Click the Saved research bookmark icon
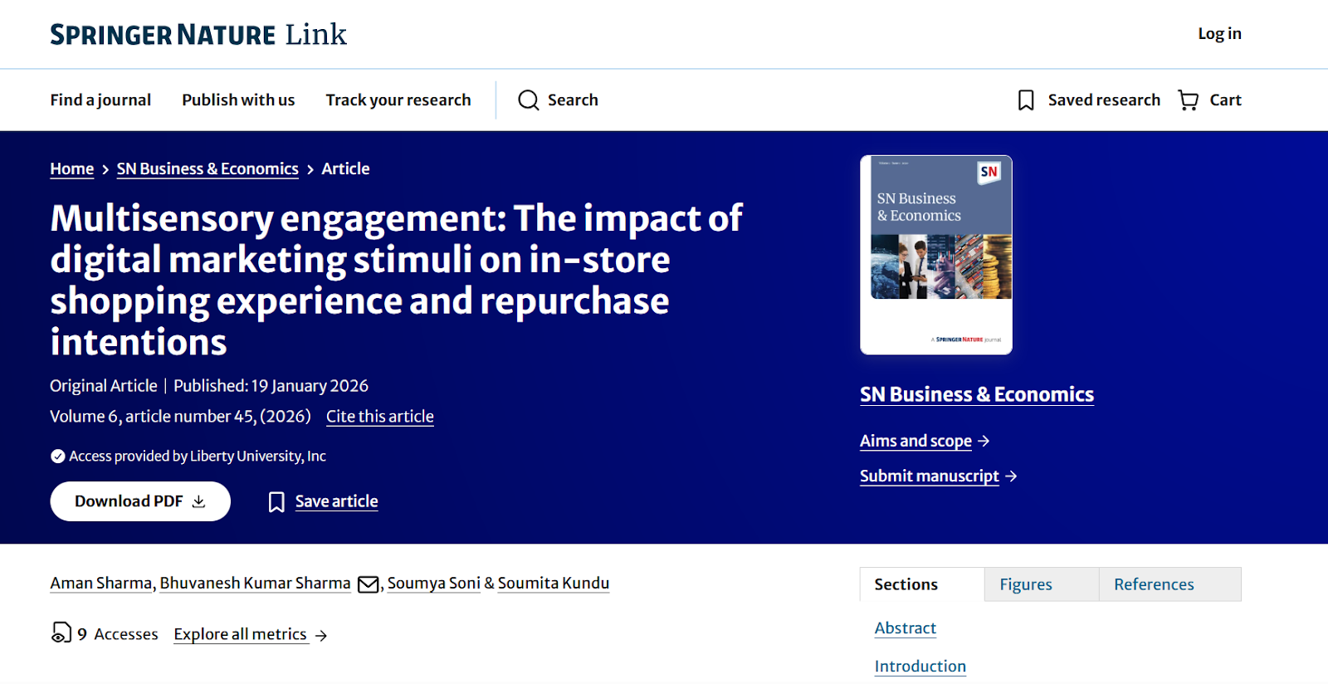The image size is (1328, 684). (1026, 100)
